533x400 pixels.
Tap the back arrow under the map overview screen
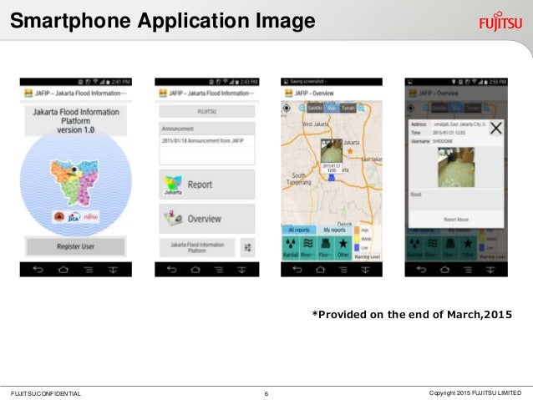click(x=297, y=270)
